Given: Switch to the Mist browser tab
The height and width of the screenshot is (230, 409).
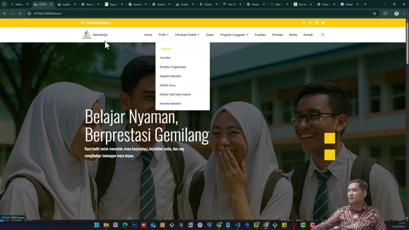Looking at the screenshot, I should [279, 4].
